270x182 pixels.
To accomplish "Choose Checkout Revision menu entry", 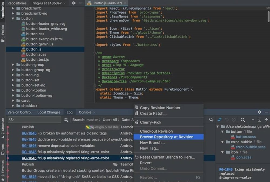I will (168, 131).
